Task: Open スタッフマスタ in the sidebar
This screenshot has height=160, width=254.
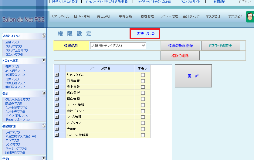Action: [14, 46]
